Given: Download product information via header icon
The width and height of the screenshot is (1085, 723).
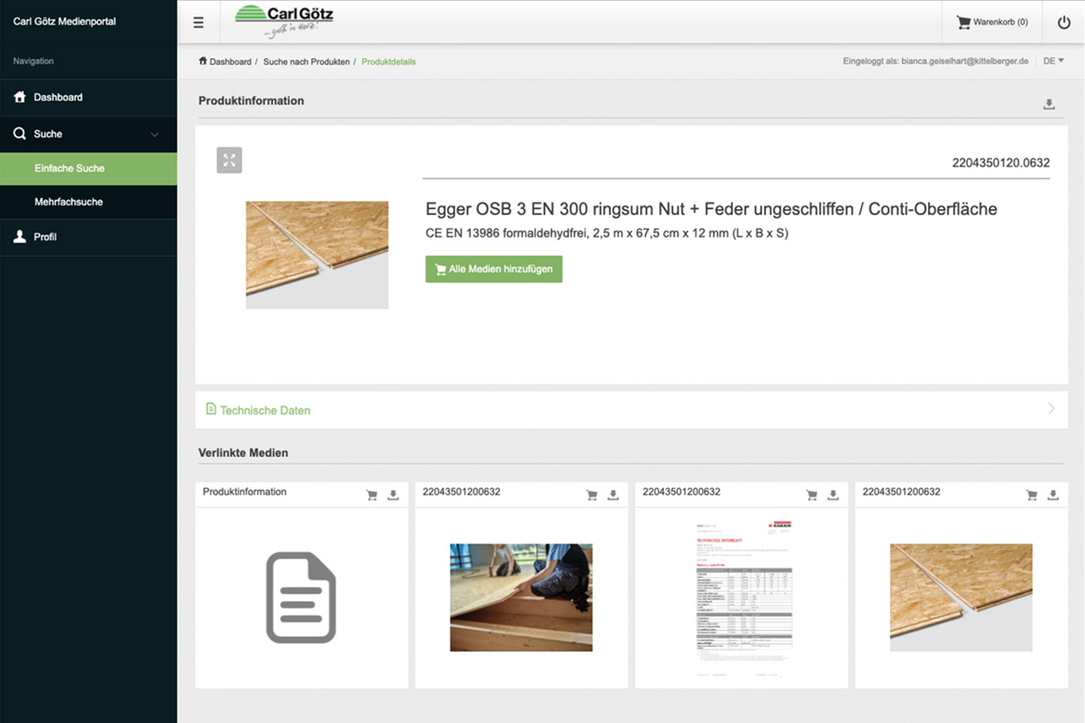Looking at the screenshot, I should click(x=1049, y=104).
